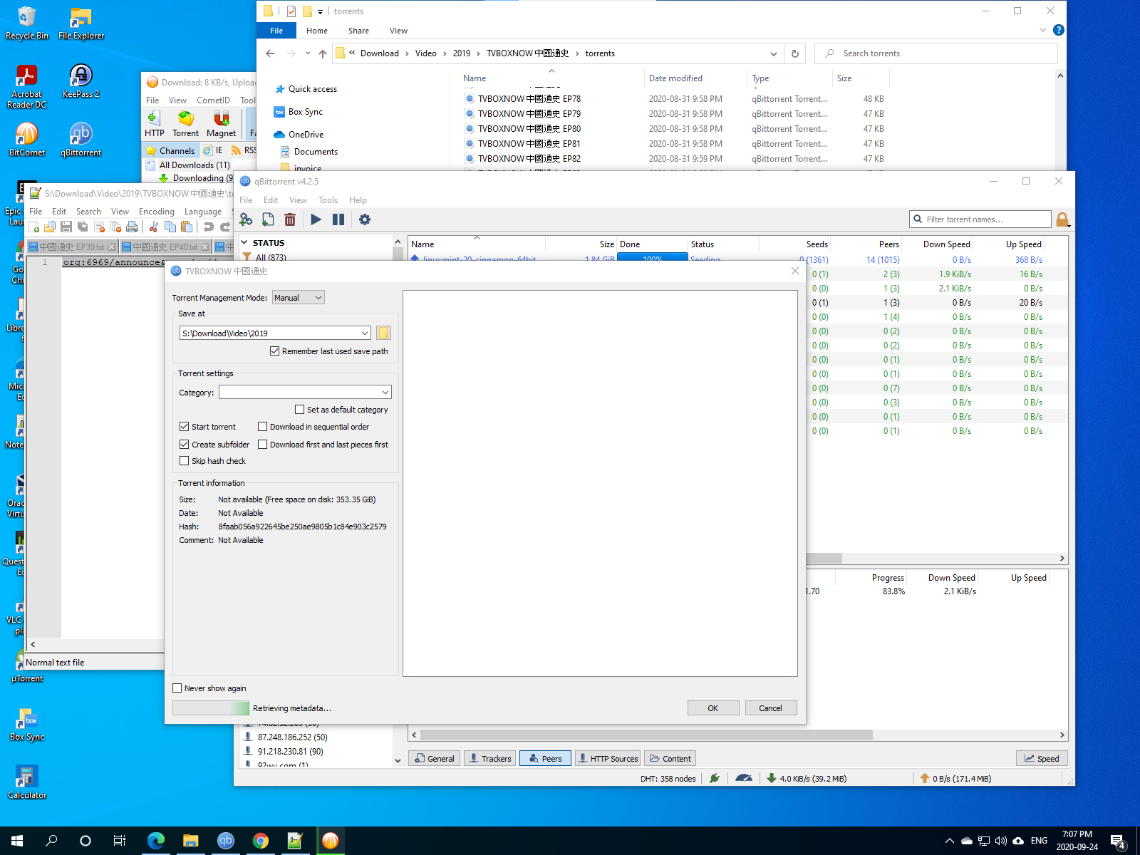The width and height of the screenshot is (1140, 855).
Task: Click connection status icon in qBittorrent status bar
Action: point(715,778)
